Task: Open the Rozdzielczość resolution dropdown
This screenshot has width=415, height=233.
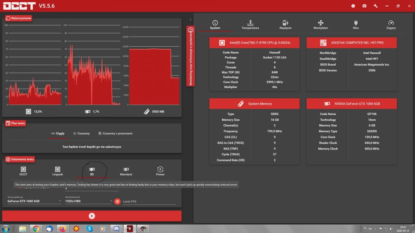Action: click(x=89, y=201)
